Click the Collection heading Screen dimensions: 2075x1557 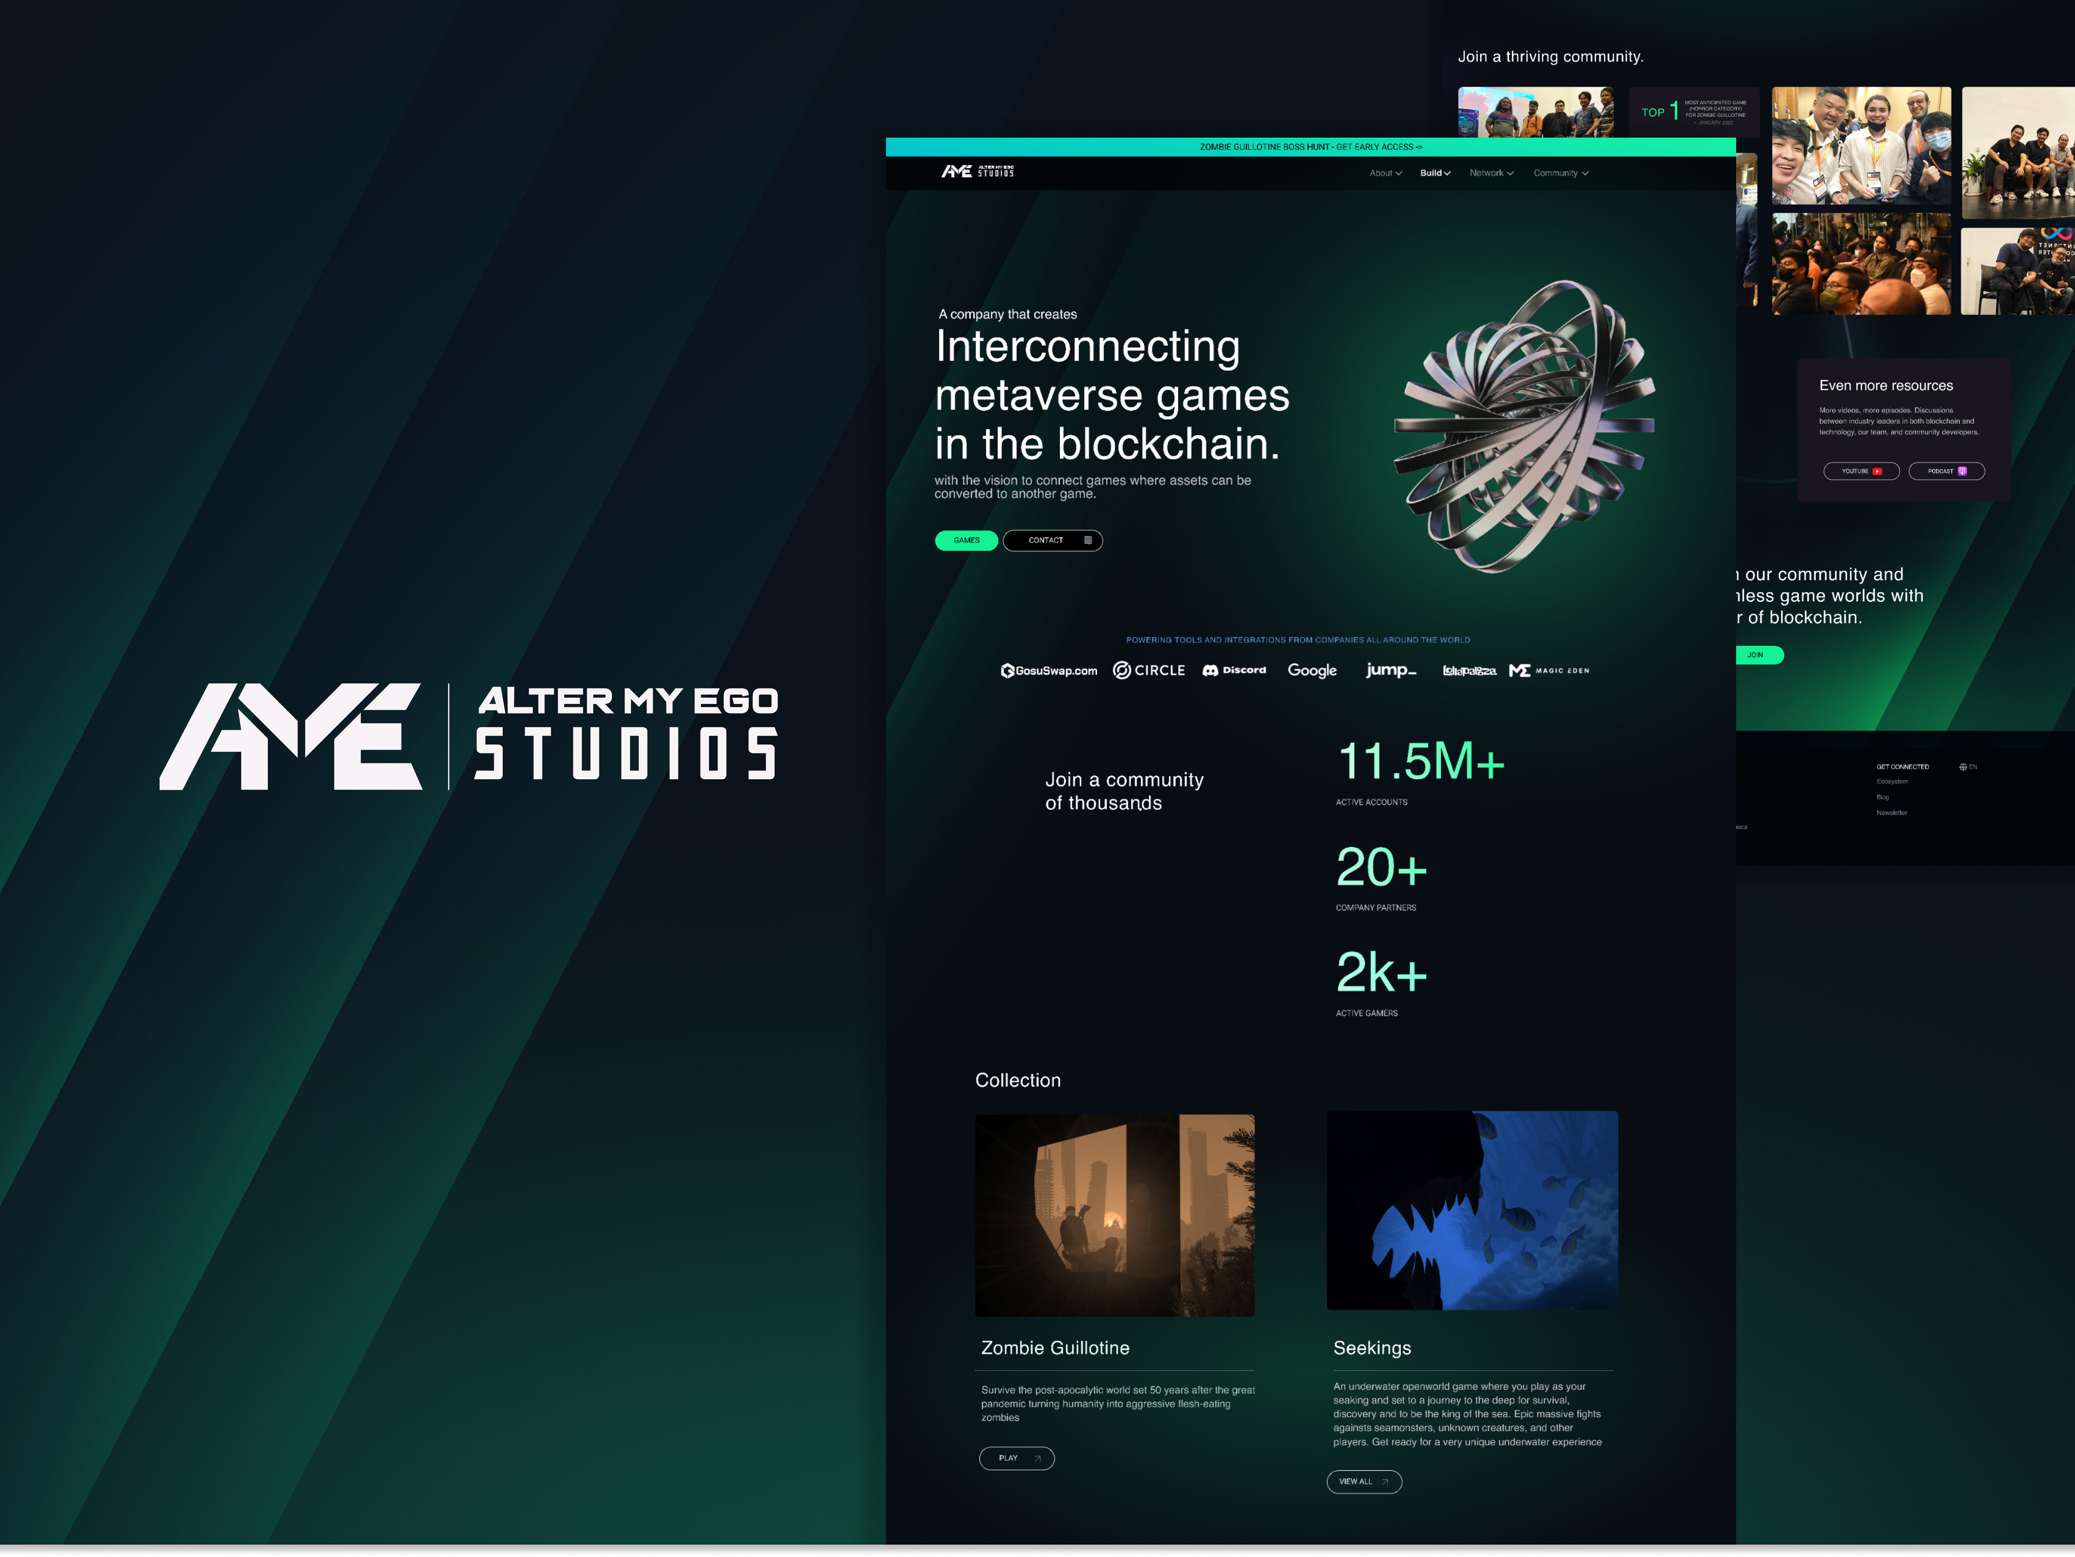coord(1018,1080)
